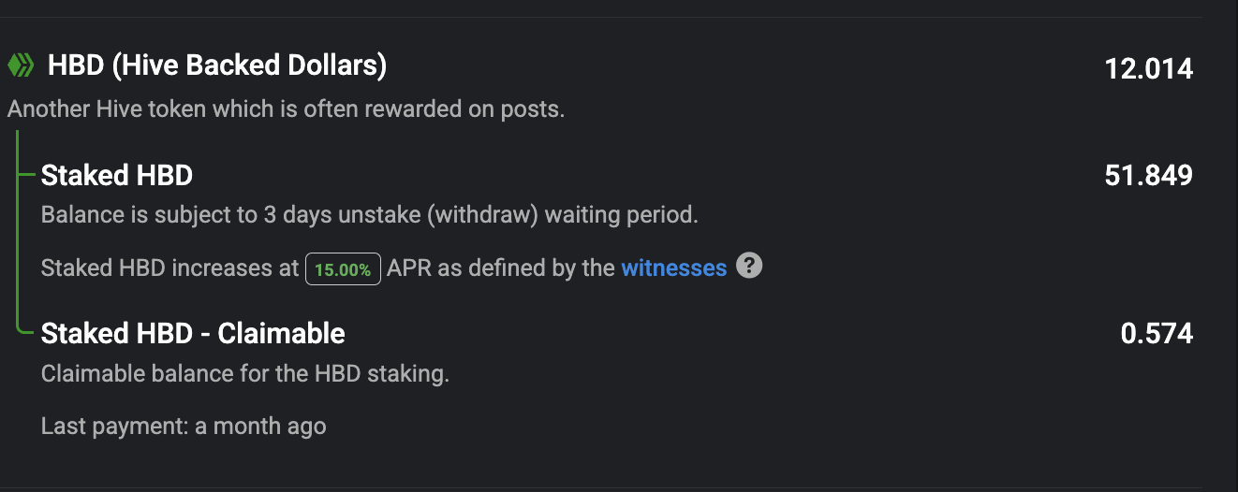Click the green Hive logo icon
Screen dimensions: 1238x492
[x=21, y=65]
